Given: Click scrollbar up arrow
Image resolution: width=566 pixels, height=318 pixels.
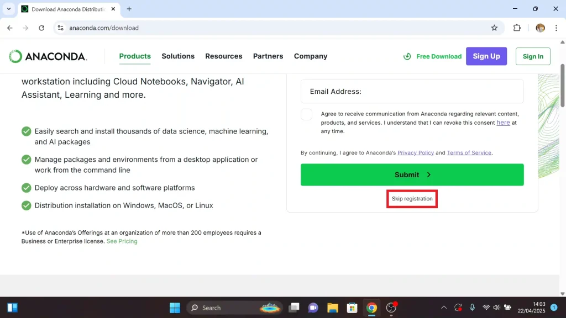Looking at the screenshot, I should tap(562, 42).
